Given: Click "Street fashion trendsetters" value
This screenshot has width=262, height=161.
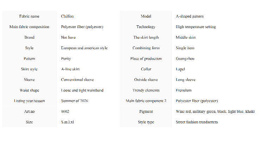Looking at the screenshot, I should pyautogui.click(x=197, y=122).
